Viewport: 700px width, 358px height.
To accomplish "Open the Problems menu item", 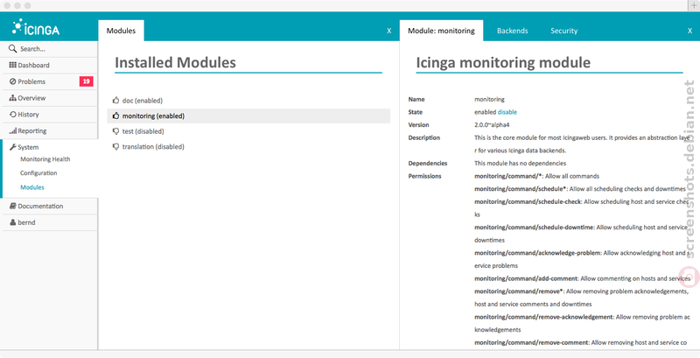I will (49, 81).
